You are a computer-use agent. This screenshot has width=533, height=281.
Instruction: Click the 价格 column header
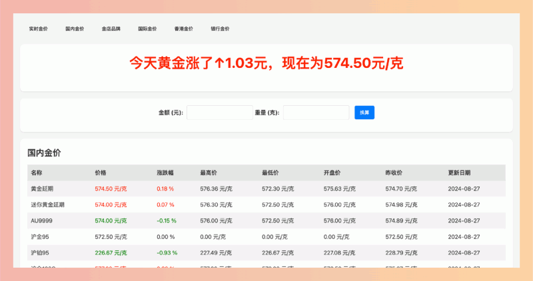click(101, 172)
